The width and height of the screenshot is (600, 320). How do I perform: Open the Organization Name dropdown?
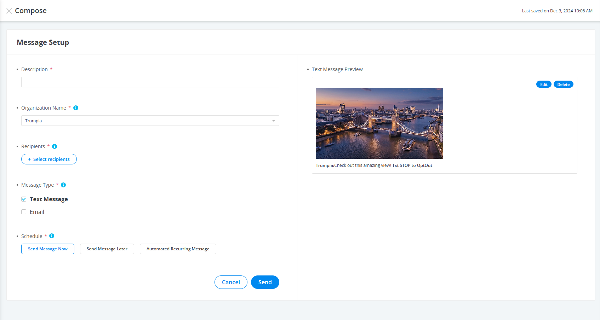coord(273,121)
